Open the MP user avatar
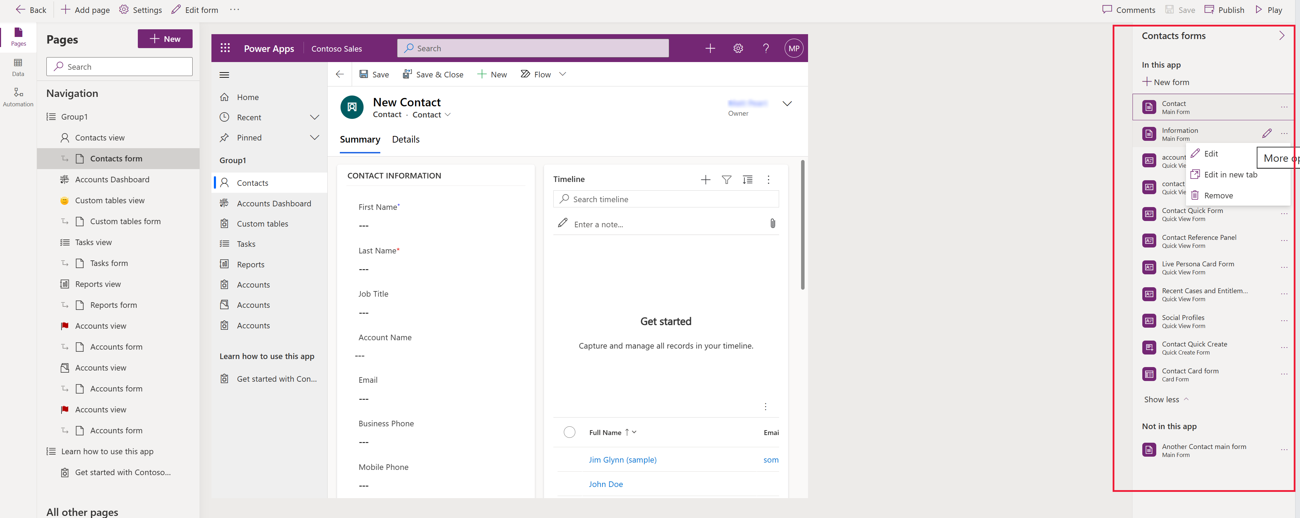The width and height of the screenshot is (1300, 518). coord(794,48)
